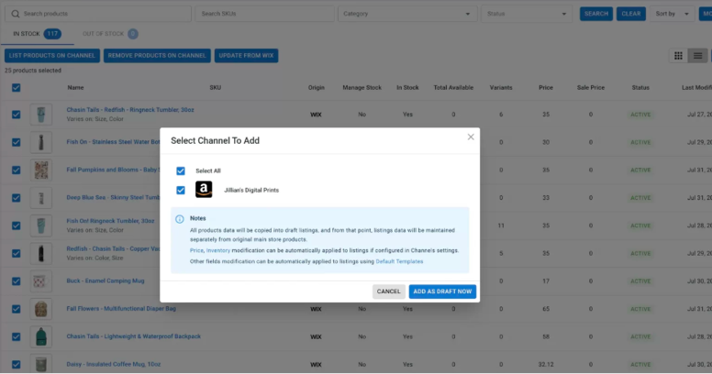The height and width of the screenshot is (374, 712).
Task: Toggle the select-all checkbox in table header
Action: pos(16,88)
